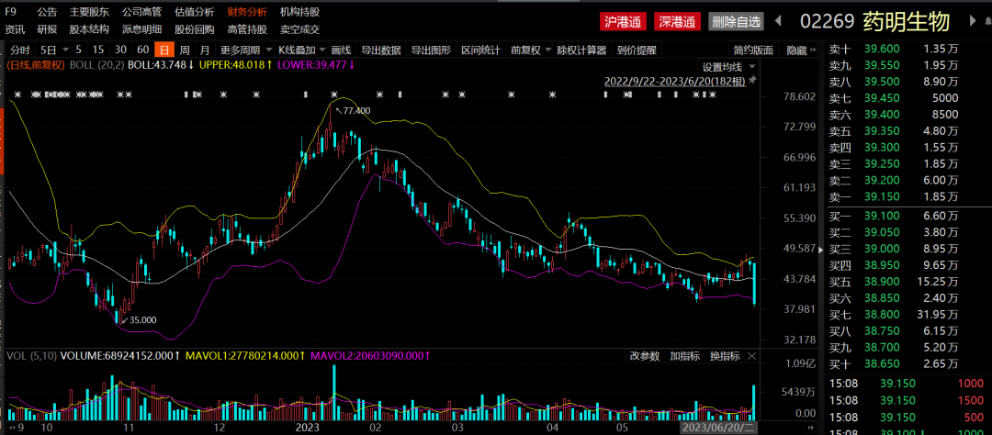Open the 财务分析 tab

(x=247, y=12)
